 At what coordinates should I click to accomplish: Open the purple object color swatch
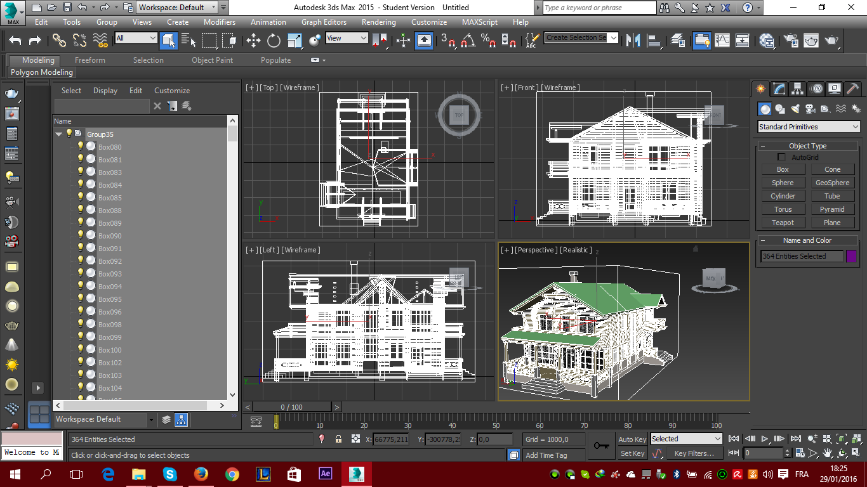[852, 256]
